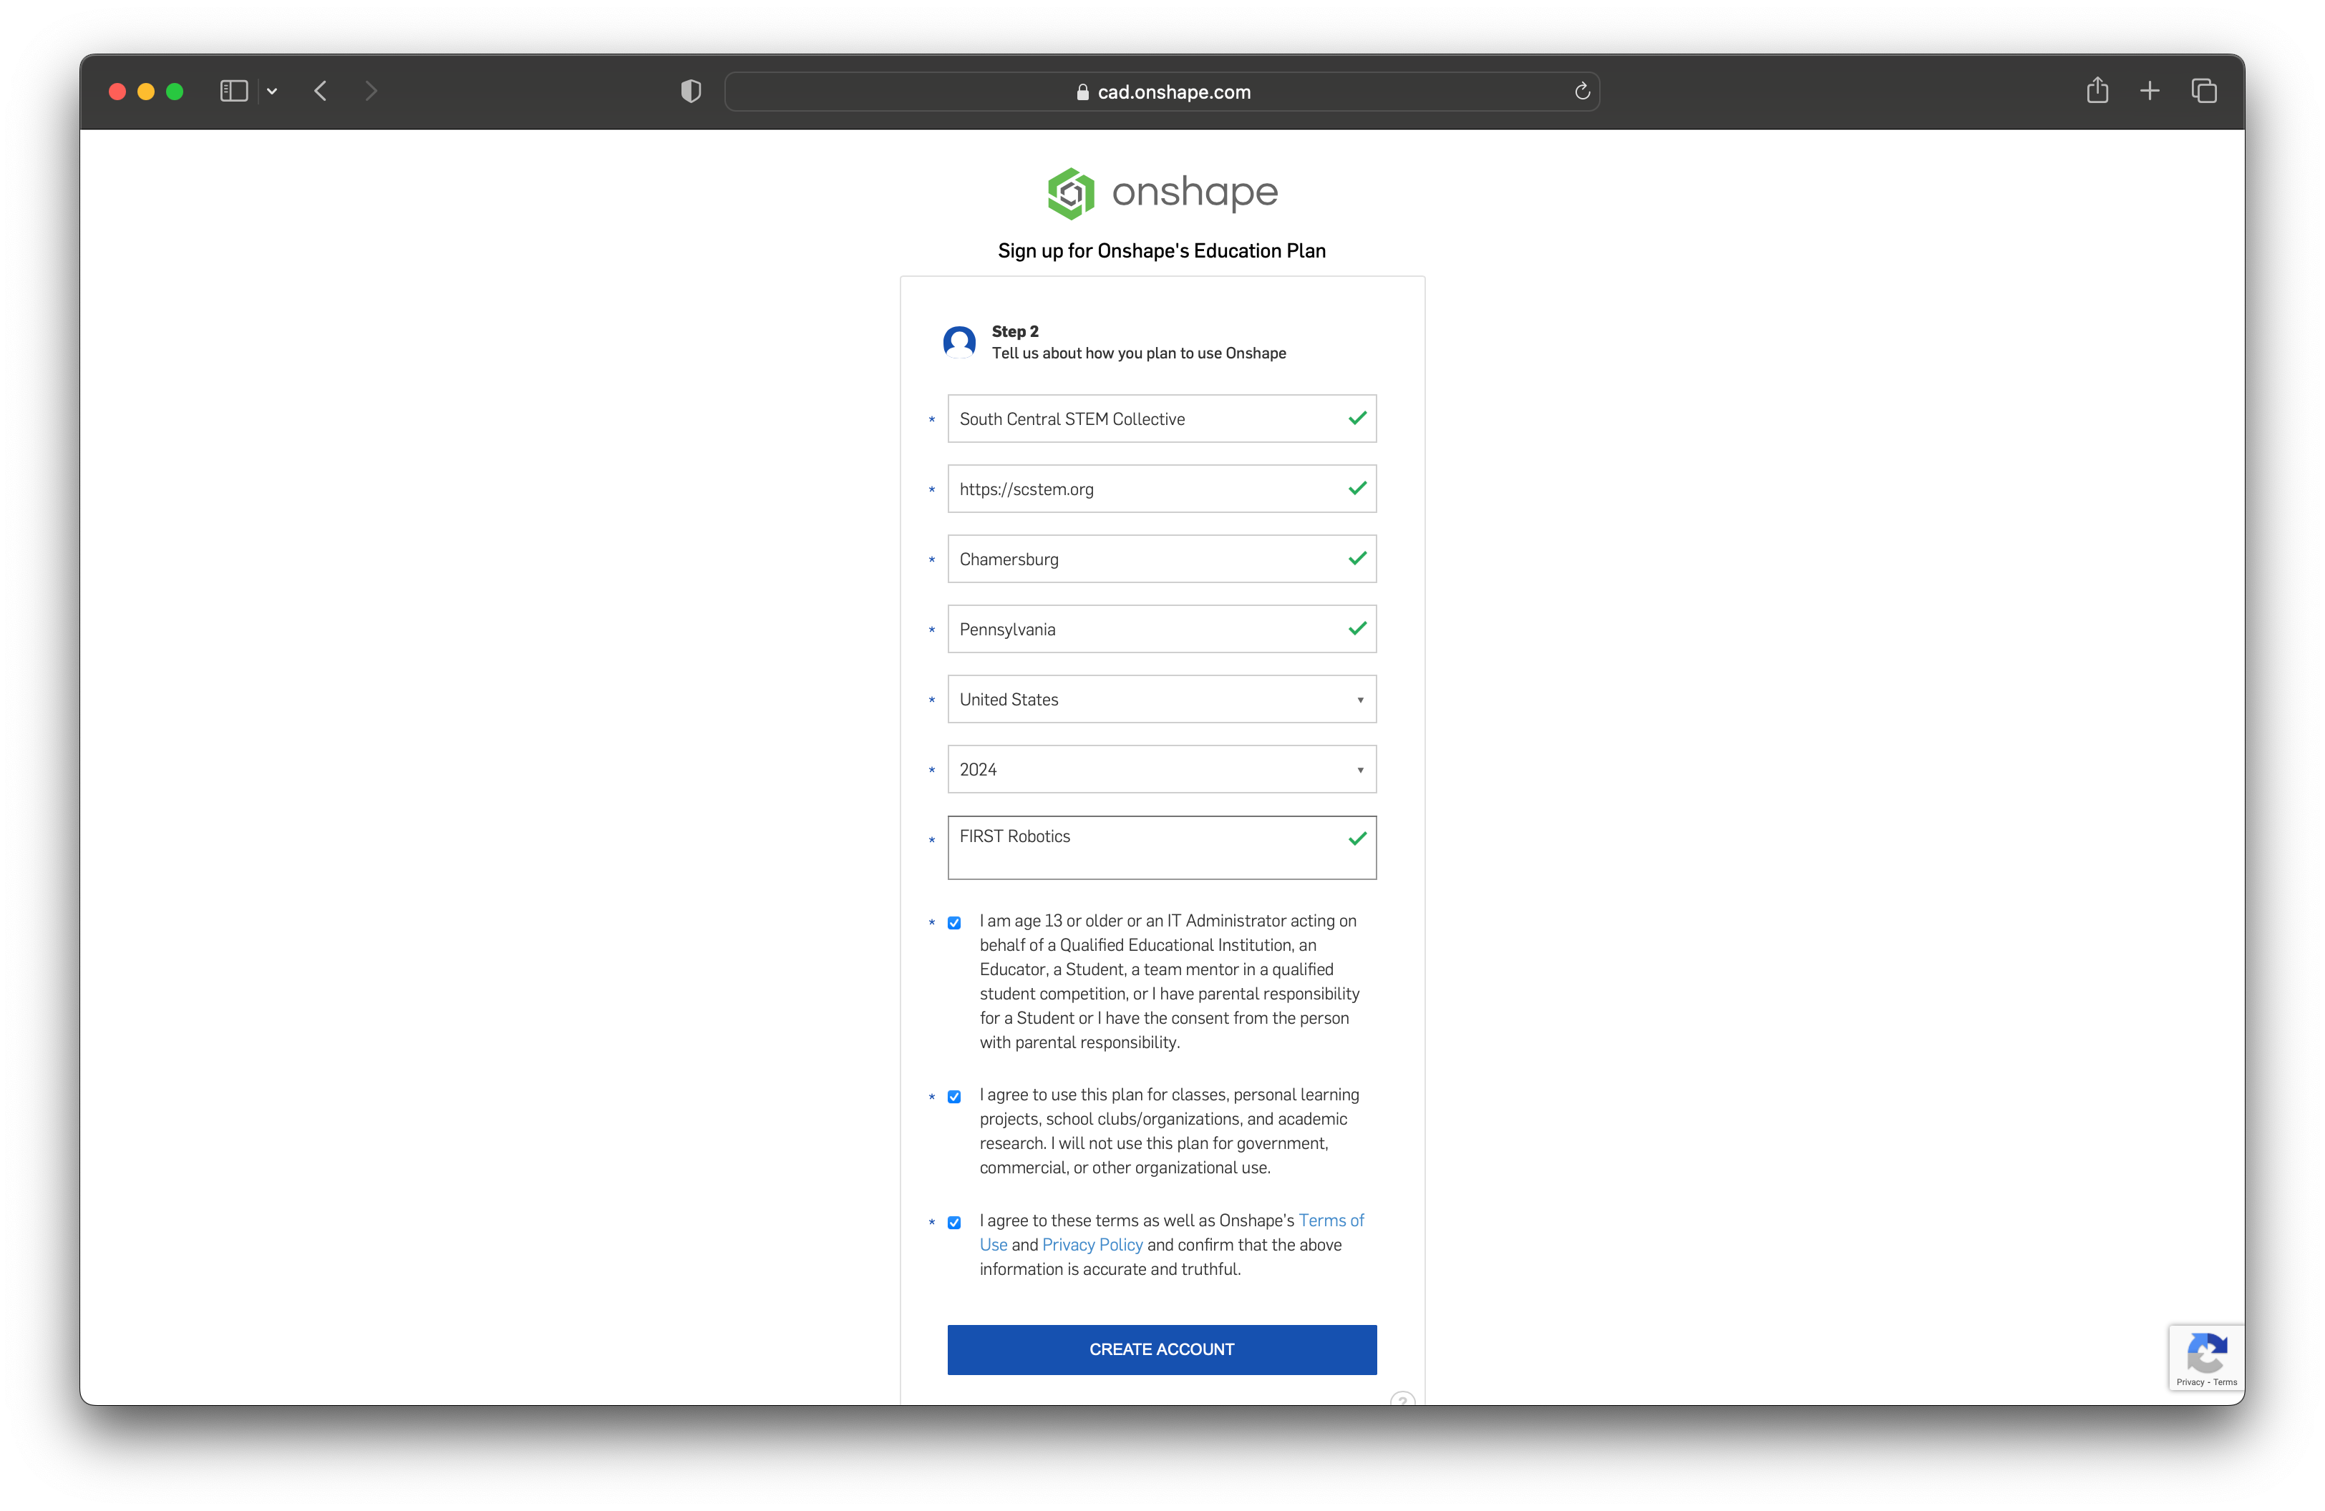The image size is (2325, 1511).
Task: Click the browser back navigation arrow icon
Action: point(319,92)
